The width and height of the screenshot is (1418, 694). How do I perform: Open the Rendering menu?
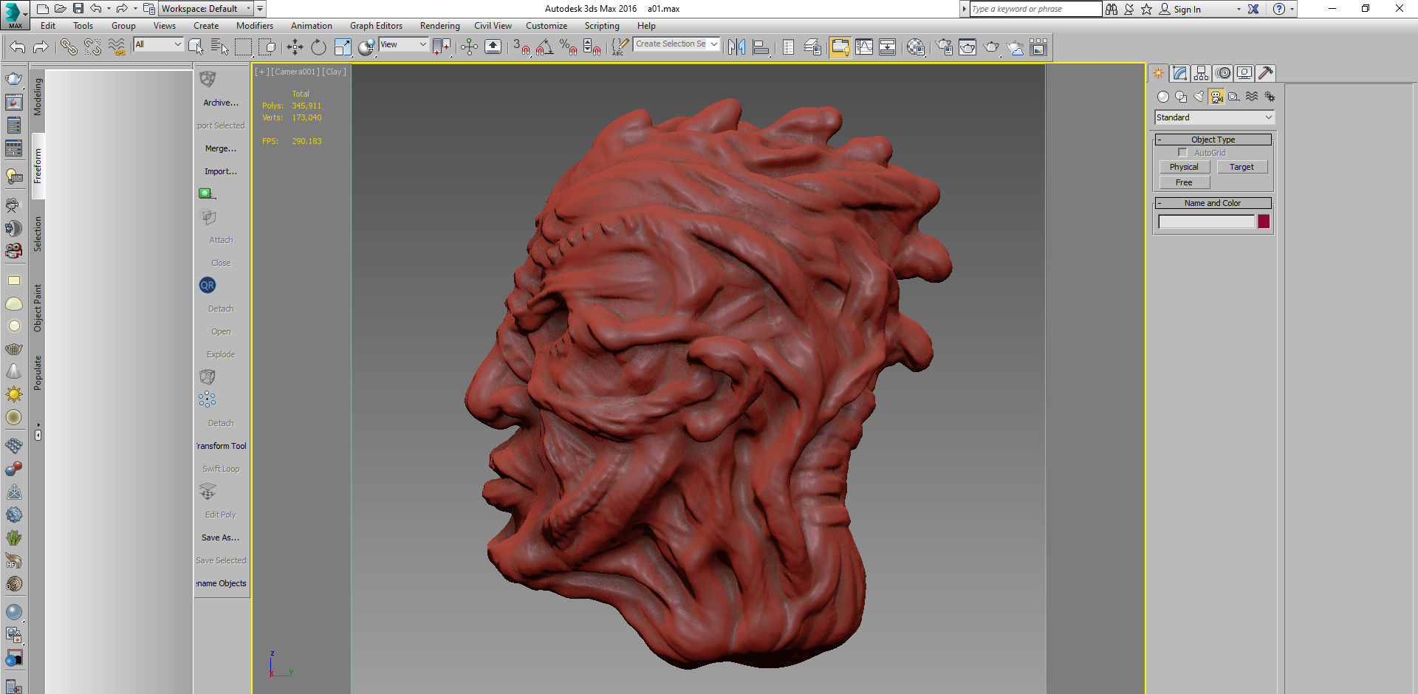click(x=439, y=26)
